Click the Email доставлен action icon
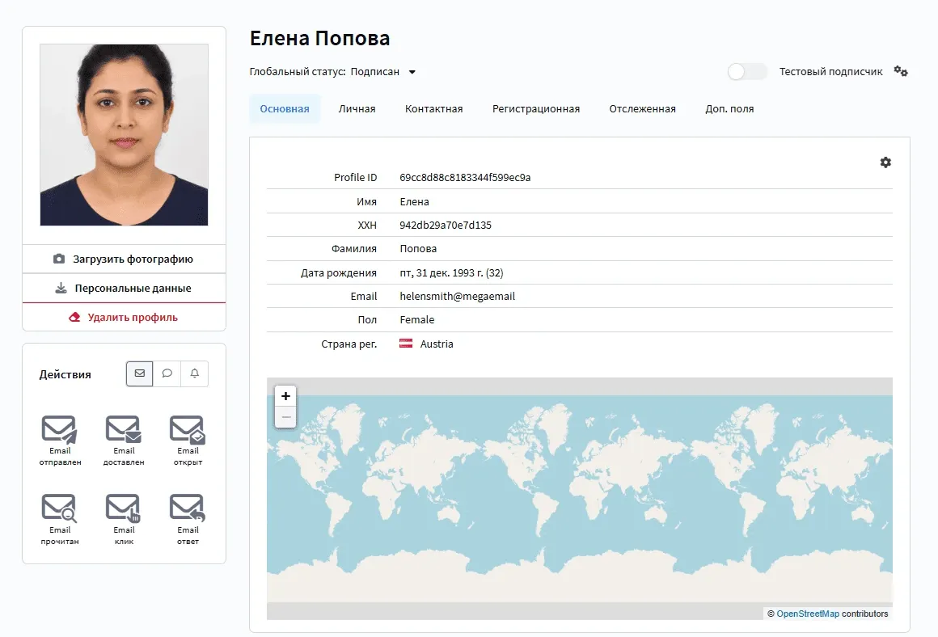This screenshot has width=938, height=637. click(x=123, y=429)
